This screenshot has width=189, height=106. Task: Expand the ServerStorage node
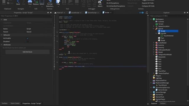coord(151,92)
